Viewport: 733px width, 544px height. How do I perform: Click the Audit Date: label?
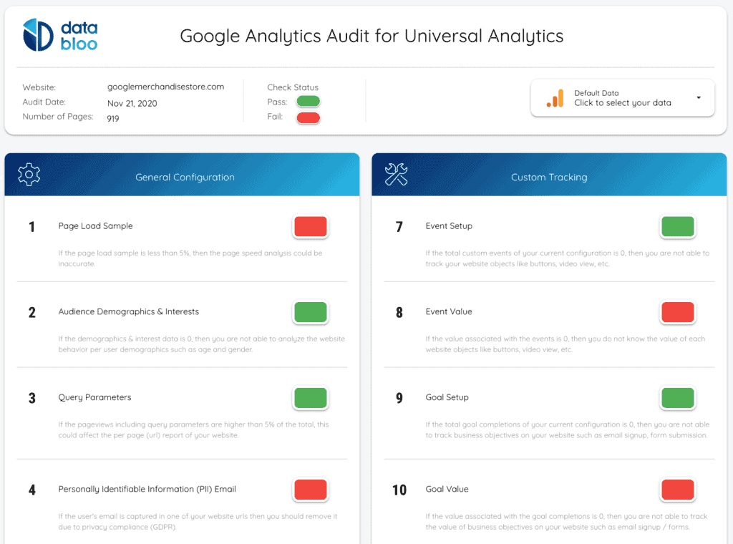click(x=44, y=102)
